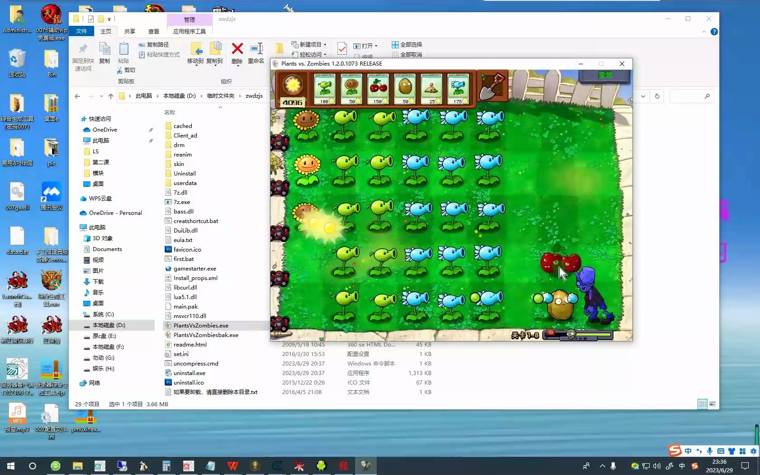The height and width of the screenshot is (475, 760).
Task: Select Documents in navigation pane
Action: tap(107, 249)
